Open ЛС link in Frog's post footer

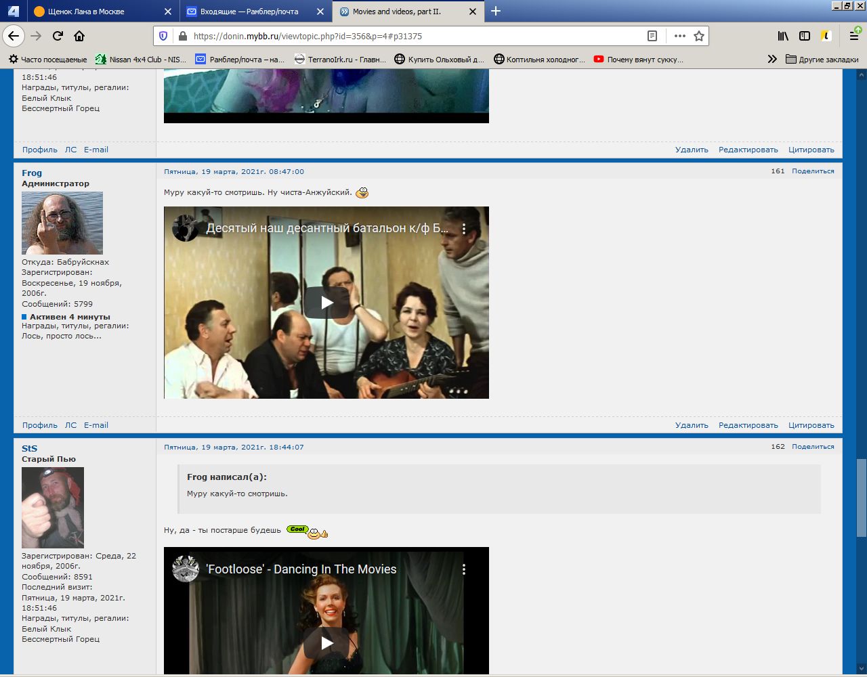71,425
